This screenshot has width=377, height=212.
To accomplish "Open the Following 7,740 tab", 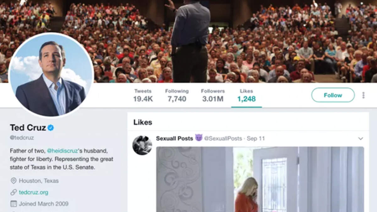I will coord(177,95).
